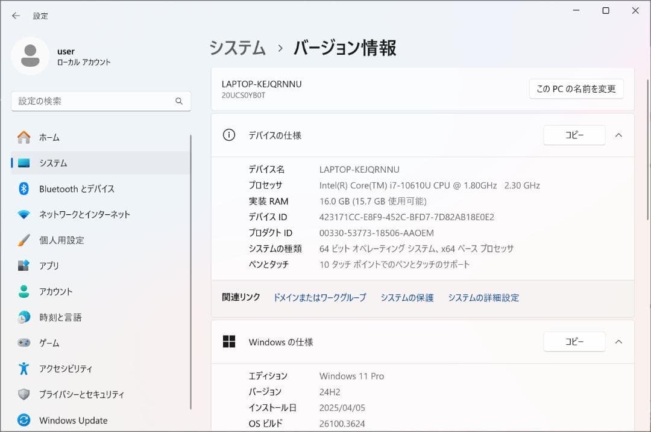This screenshot has width=651, height=432.
Task: Click the processor value Intel(R) Core(TM) i7-10610U
Action: tap(430, 185)
